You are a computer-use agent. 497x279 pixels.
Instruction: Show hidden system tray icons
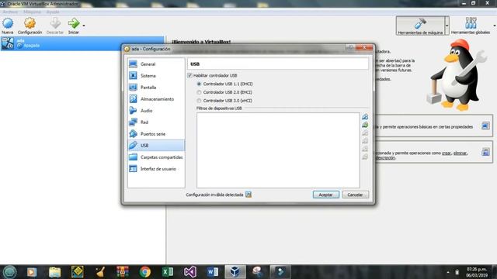tap(448, 272)
